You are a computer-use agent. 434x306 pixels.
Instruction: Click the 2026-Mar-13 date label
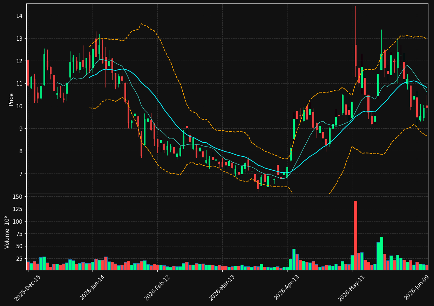(x=222, y=288)
